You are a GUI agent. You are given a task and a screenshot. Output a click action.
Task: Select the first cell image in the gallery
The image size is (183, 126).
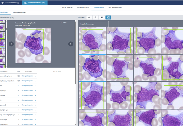tap(92, 40)
